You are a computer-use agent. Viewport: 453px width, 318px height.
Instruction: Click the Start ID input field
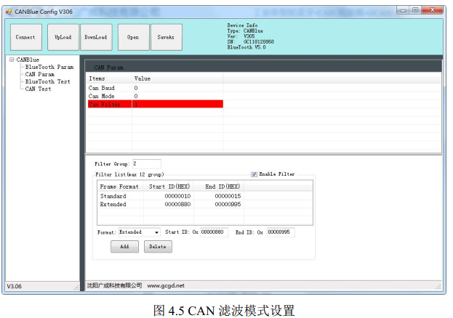(x=214, y=232)
